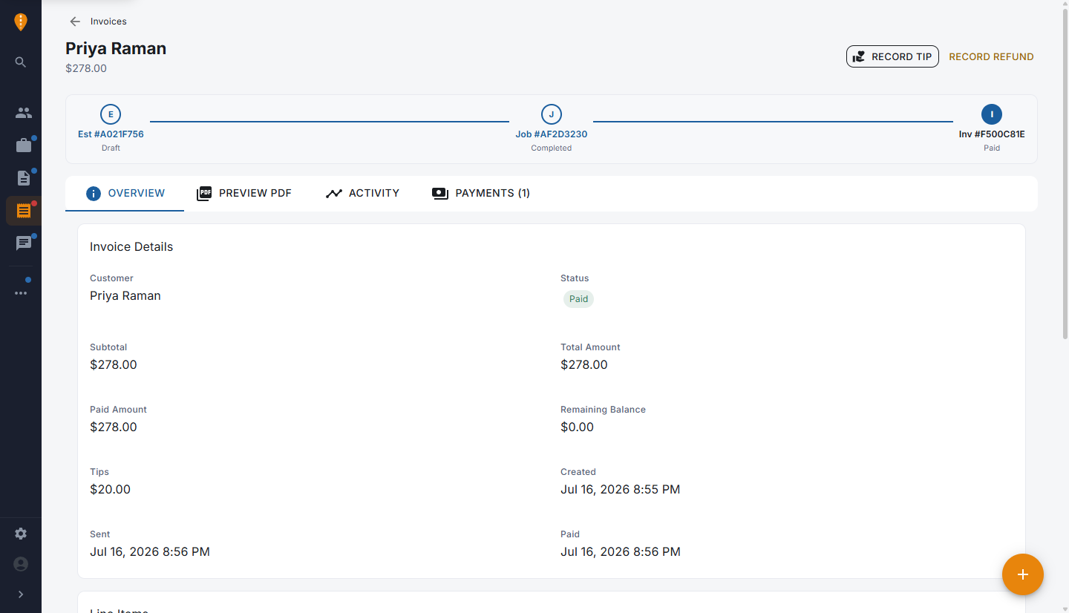The width and height of the screenshot is (1069, 613).
Task: Expand the sidebar with the chevron arrow
Action: [x=21, y=594]
